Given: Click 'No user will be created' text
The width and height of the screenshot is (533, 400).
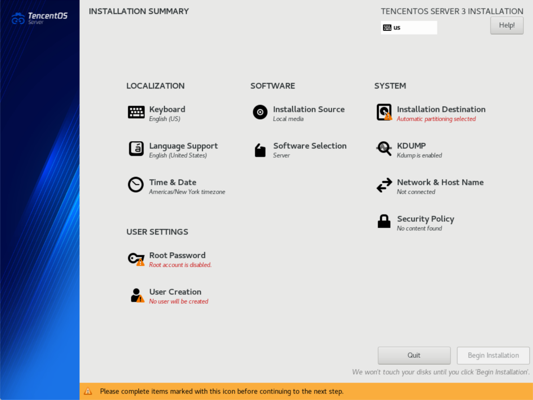Looking at the screenshot, I should [178, 301].
